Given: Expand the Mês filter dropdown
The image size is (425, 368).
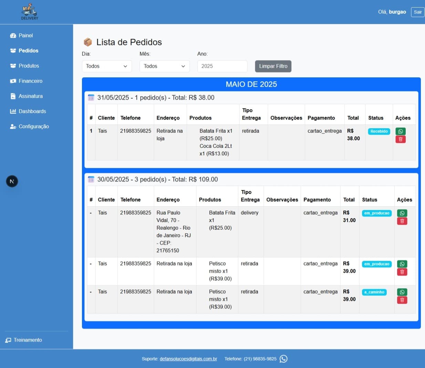Looking at the screenshot, I should [164, 66].
